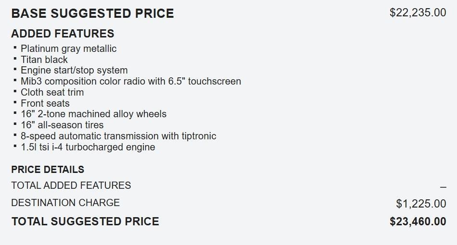Image resolution: width=457 pixels, height=245 pixels.
Task: Click the $23,460.00 total price amount
Action: pyautogui.click(x=418, y=222)
